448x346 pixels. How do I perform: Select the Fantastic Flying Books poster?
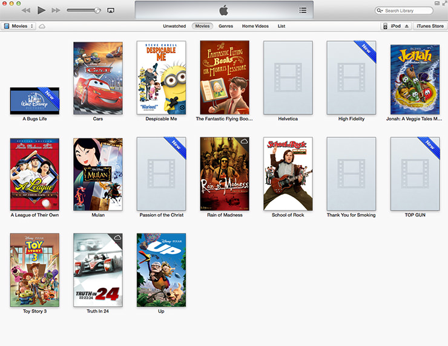pyautogui.click(x=225, y=77)
